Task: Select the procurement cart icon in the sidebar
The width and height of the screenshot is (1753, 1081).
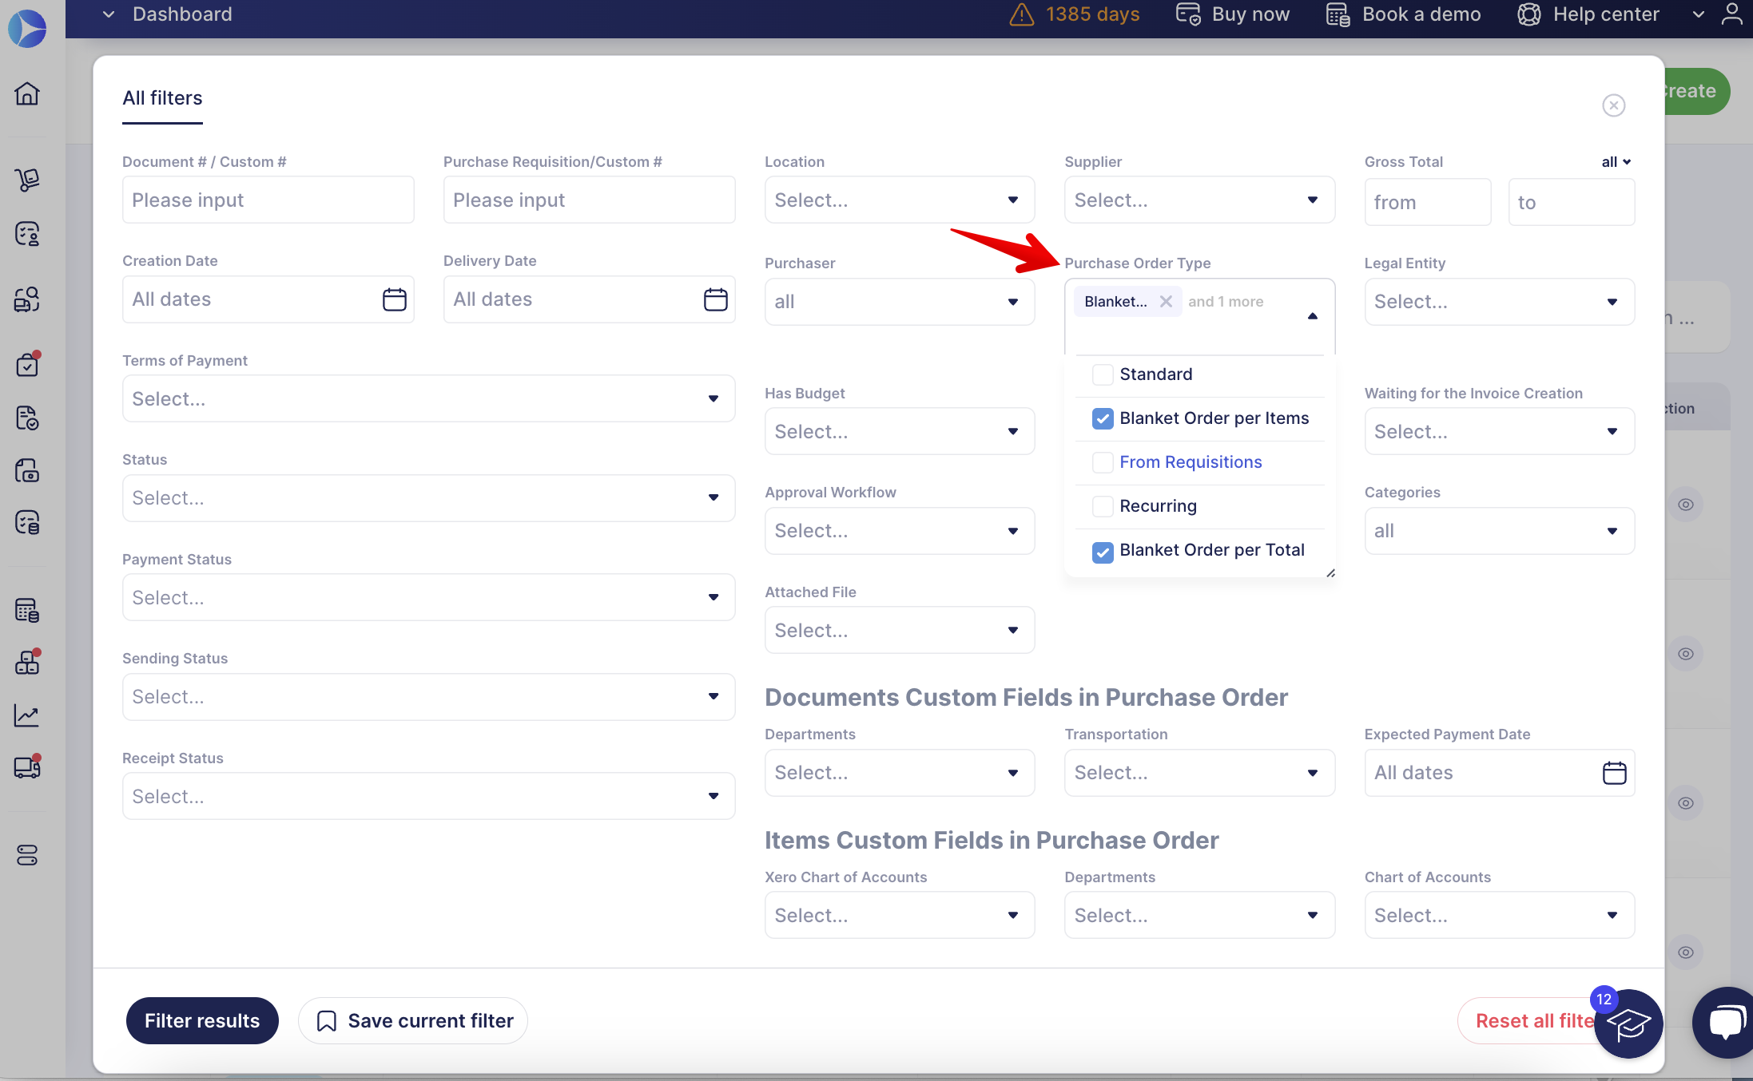Action: (x=26, y=180)
